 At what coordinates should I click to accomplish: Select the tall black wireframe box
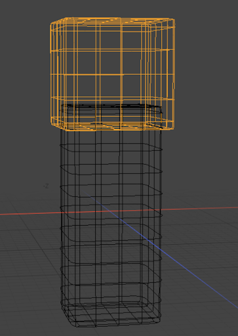tap(111, 215)
